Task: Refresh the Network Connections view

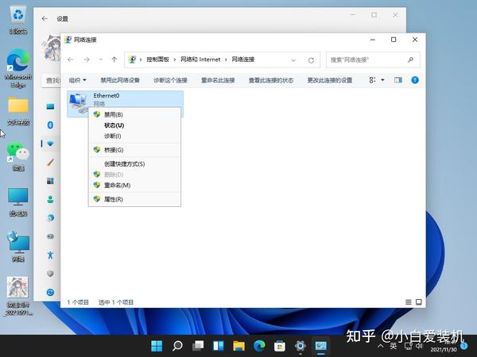Action: pos(311,60)
